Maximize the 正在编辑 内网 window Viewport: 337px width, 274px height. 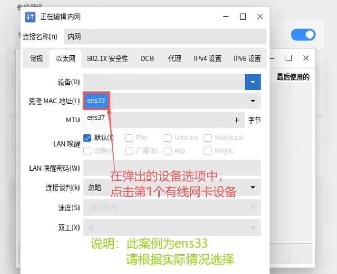[243, 17]
